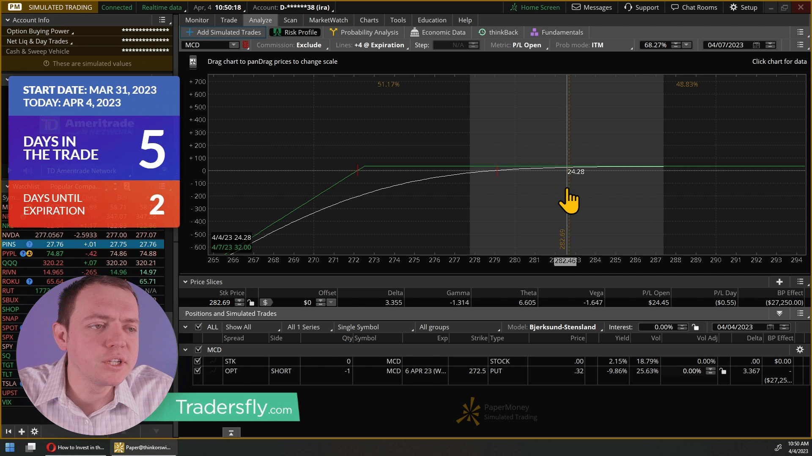Open Chat Rooms speech bubble

675,7
